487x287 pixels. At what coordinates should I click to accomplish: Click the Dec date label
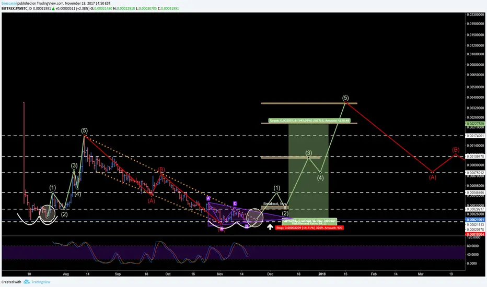[x=270, y=274]
